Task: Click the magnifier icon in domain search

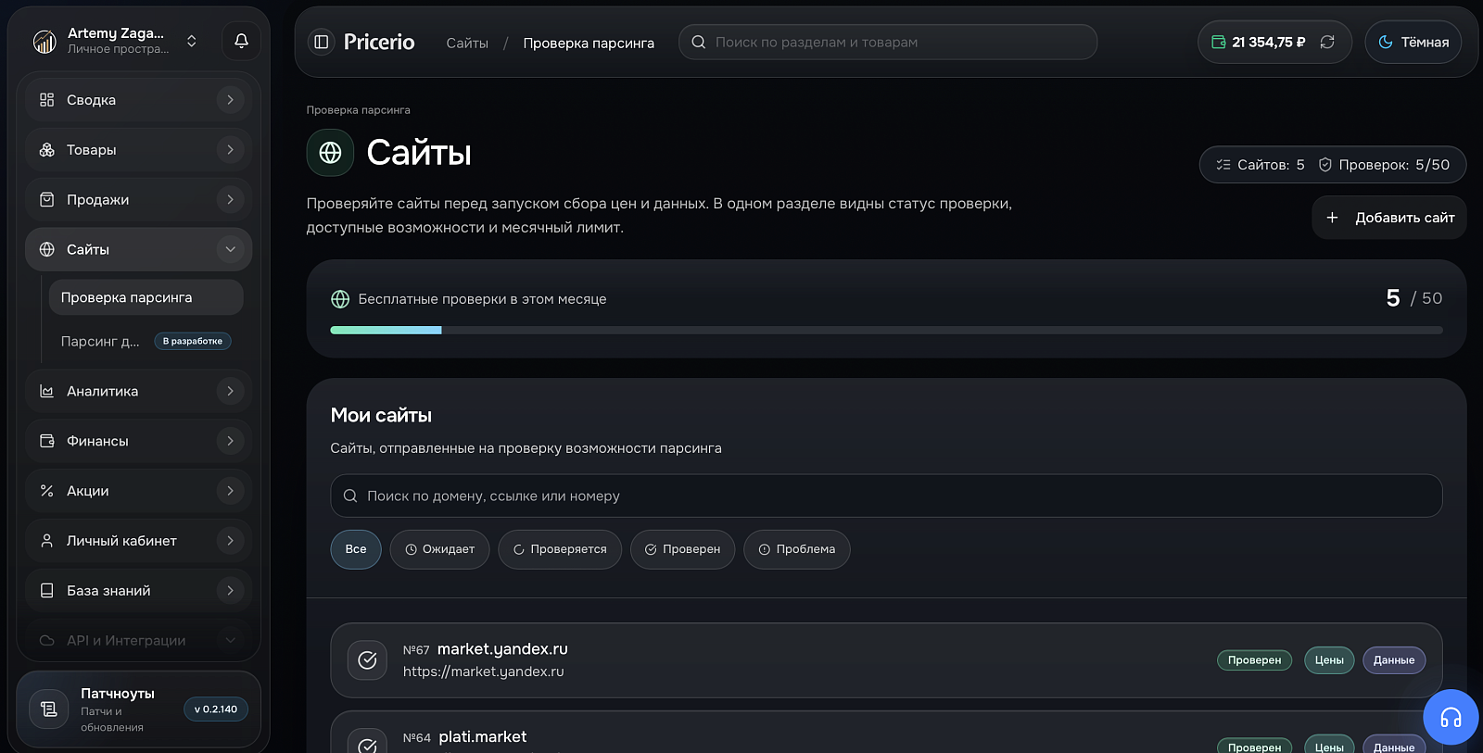Action: point(350,496)
